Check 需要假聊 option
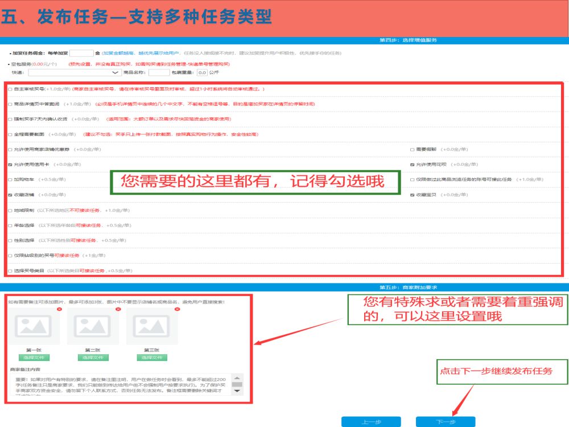Image resolution: width=569 pixels, height=427 pixels. (x=412, y=150)
